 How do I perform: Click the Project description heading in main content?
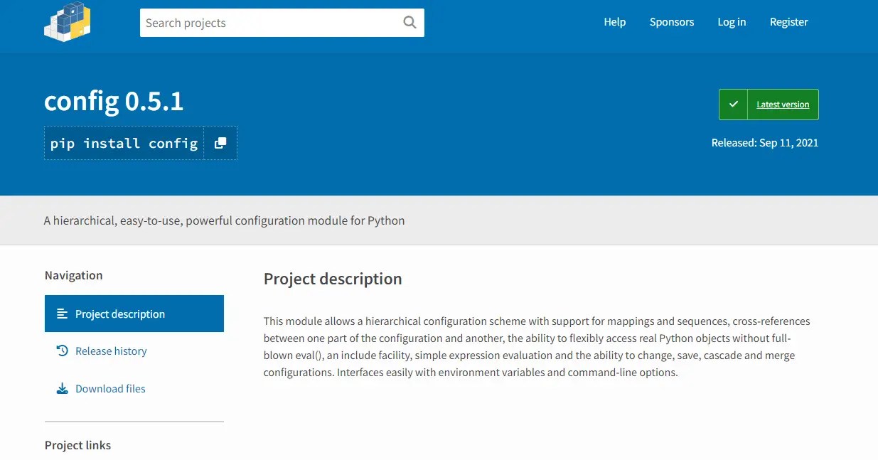(333, 279)
